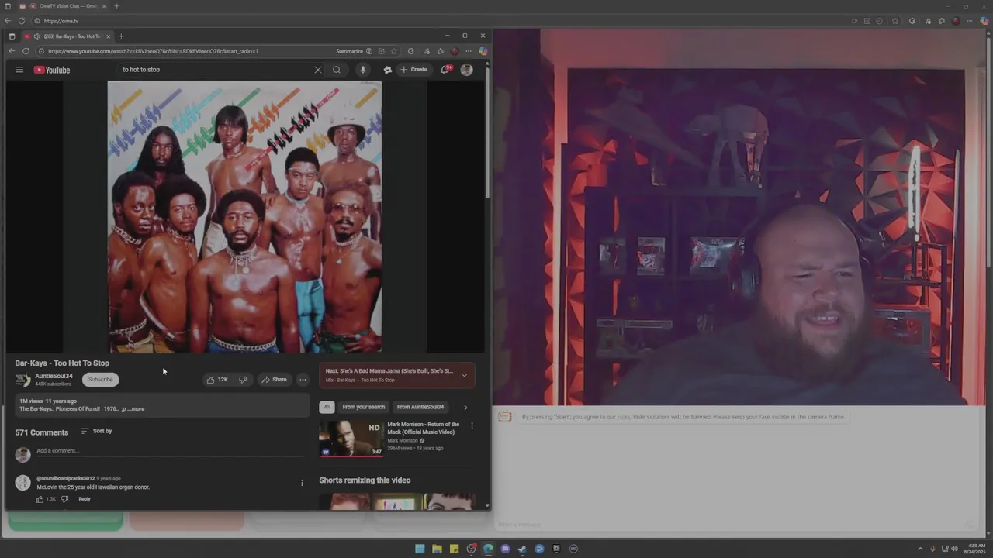Reload the OmeTV page
Image resolution: width=993 pixels, height=558 pixels.
pyautogui.click(x=21, y=21)
